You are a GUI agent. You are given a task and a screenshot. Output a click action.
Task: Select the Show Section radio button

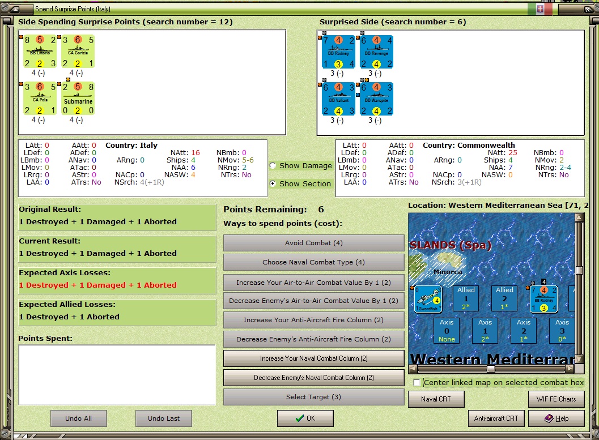point(273,183)
